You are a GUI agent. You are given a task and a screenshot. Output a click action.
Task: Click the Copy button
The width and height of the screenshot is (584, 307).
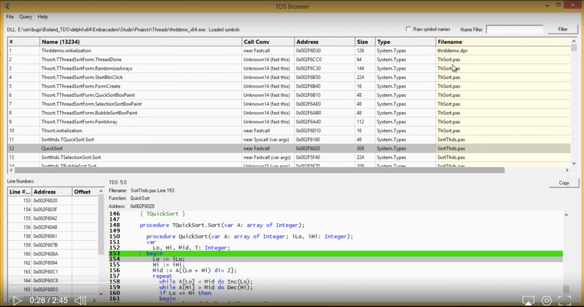[x=564, y=183]
